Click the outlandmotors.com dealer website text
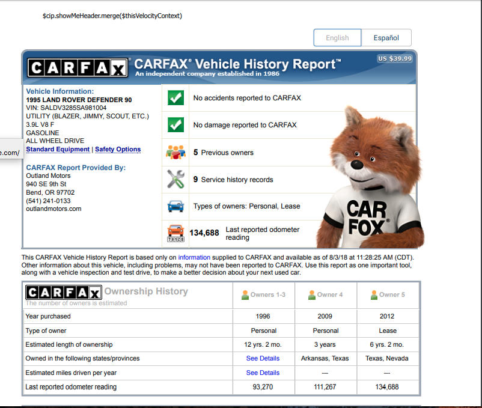The width and height of the screenshot is (482, 408). click(x=54, y=209)
